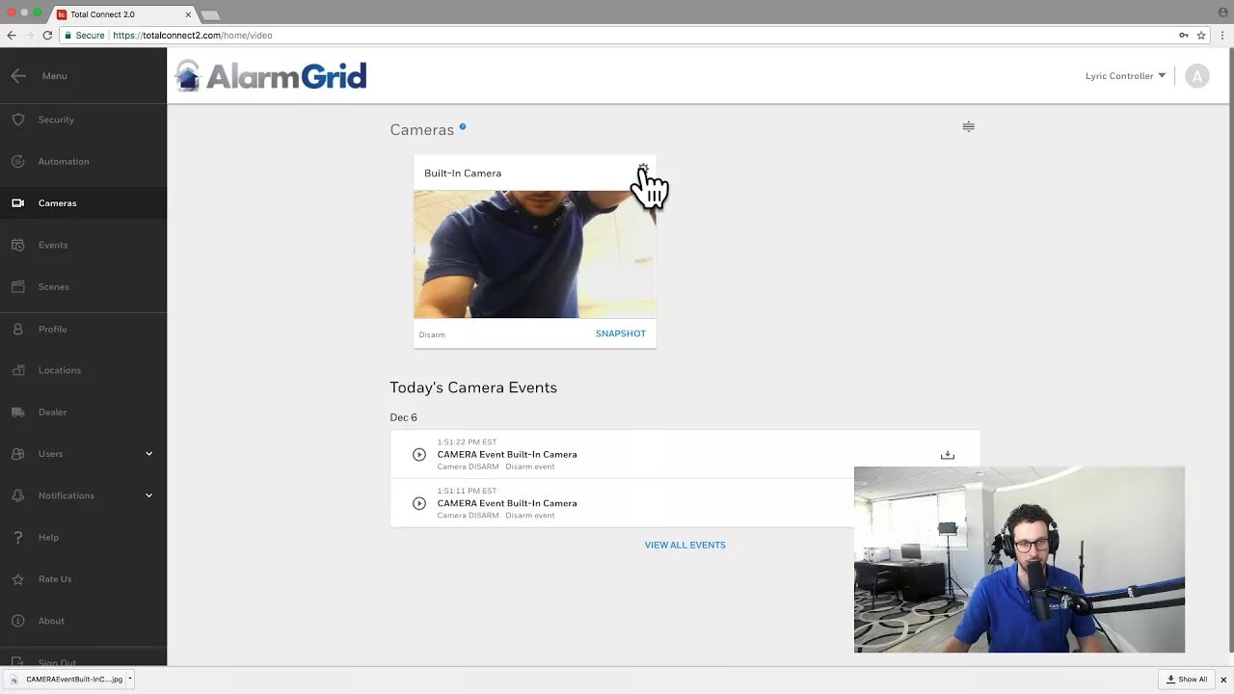
Task: Click the address bar URL
Action: [x=193, y=36]
